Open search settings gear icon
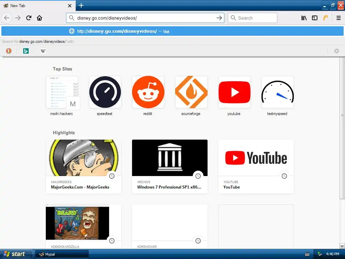 pyautogui.click(x=337, y=51)
